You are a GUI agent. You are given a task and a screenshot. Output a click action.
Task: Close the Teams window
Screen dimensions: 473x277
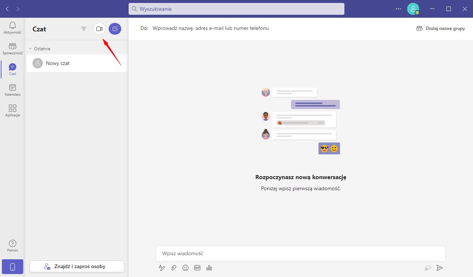[x=465, y=9]
